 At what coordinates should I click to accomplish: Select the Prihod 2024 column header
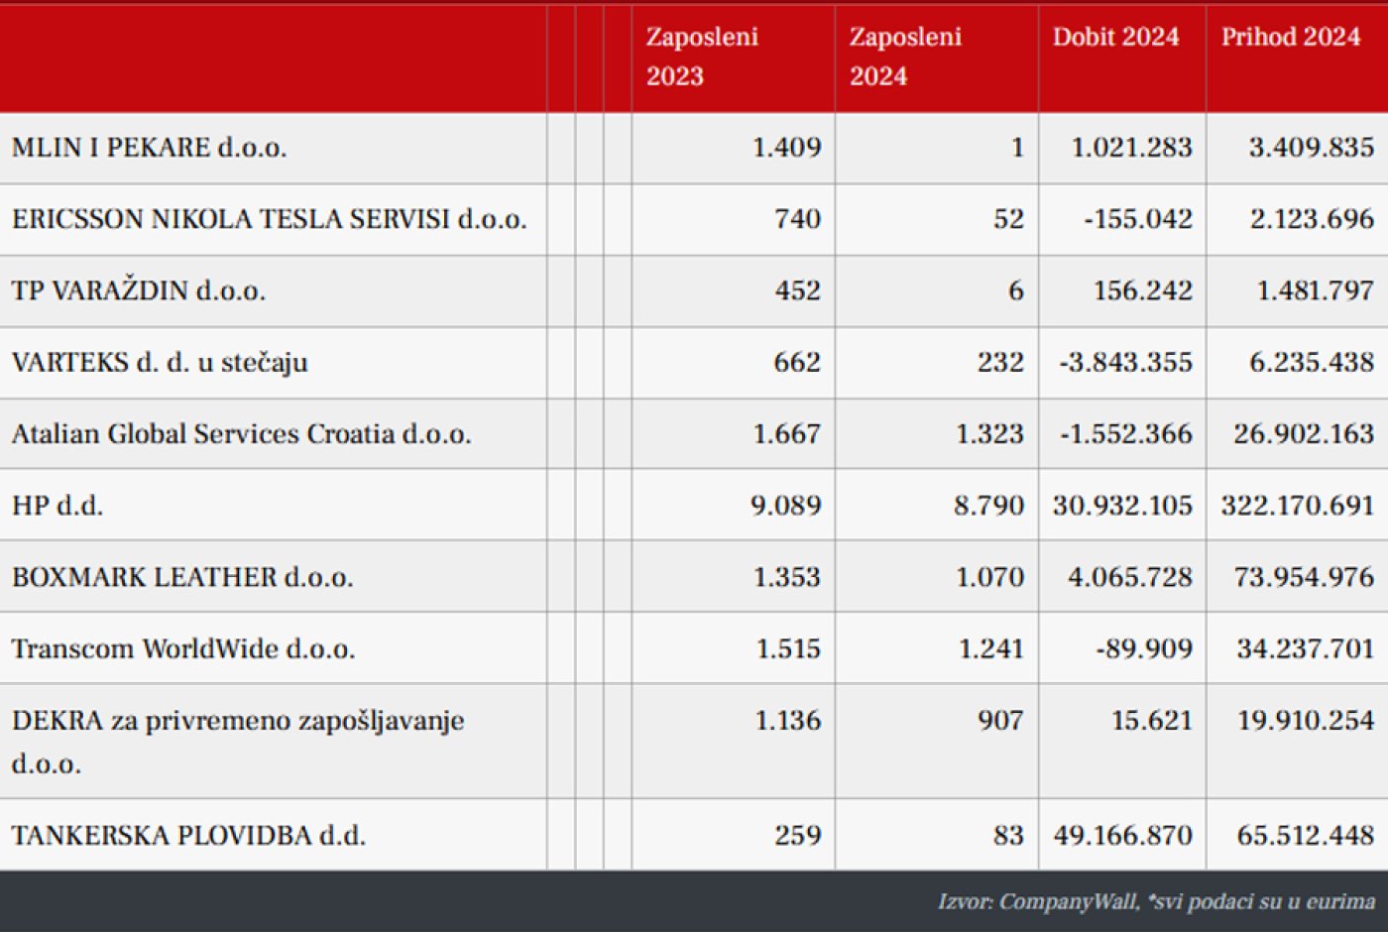pos(1290,38)
